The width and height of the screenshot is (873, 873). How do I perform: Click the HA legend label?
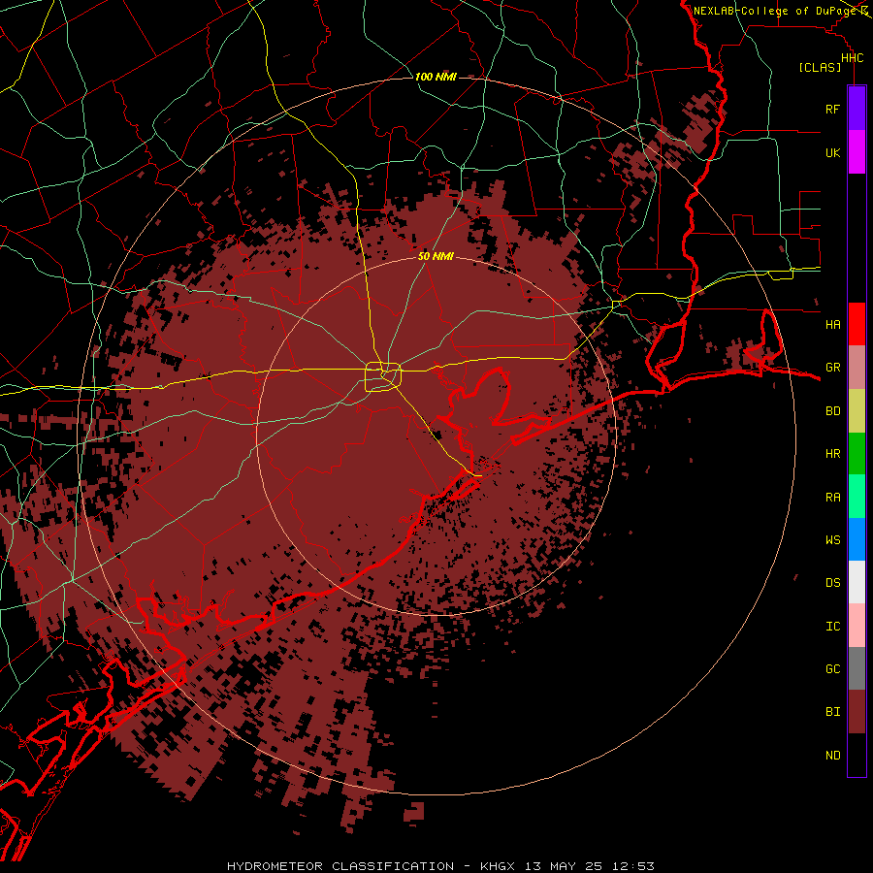pos(832,325)
